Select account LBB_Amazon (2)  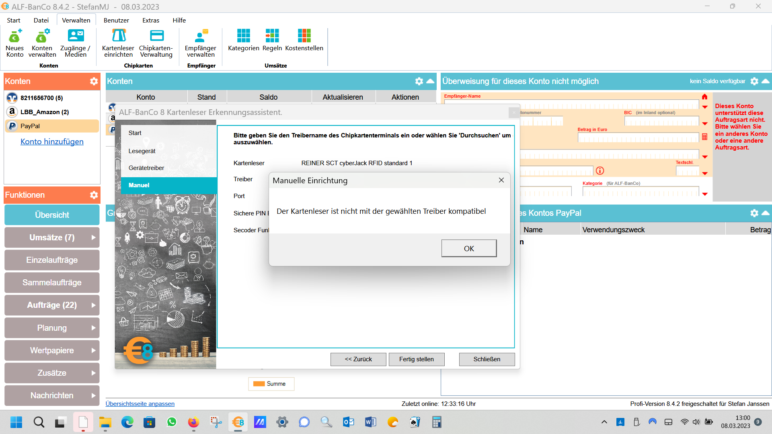pyautogui.click(x=52, y=112)
